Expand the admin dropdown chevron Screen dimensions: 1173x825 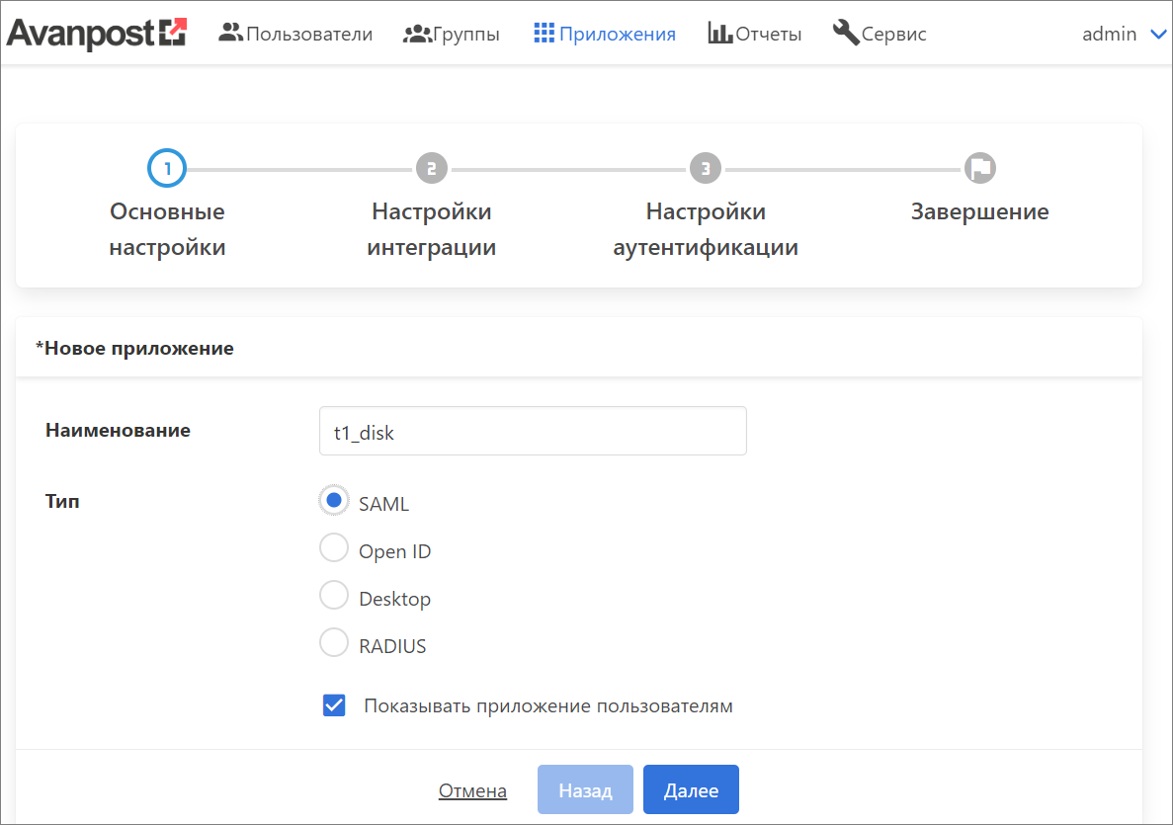(x=1157, y=35)
